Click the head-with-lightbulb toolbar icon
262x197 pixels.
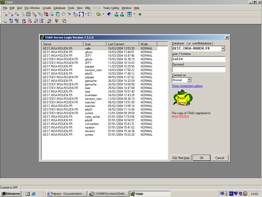[81, 14]
